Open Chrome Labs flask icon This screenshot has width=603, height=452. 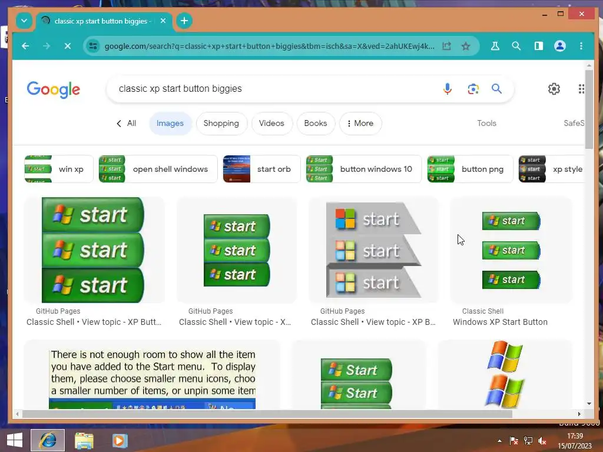coord(495,46)
